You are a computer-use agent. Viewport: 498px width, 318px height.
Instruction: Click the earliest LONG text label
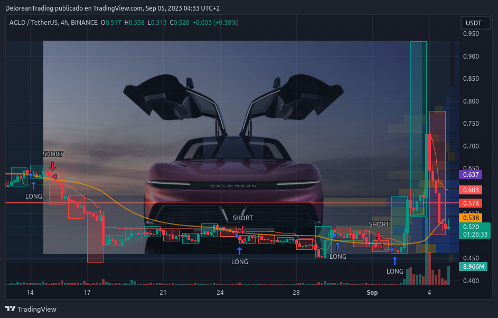(x=34, y=197)
